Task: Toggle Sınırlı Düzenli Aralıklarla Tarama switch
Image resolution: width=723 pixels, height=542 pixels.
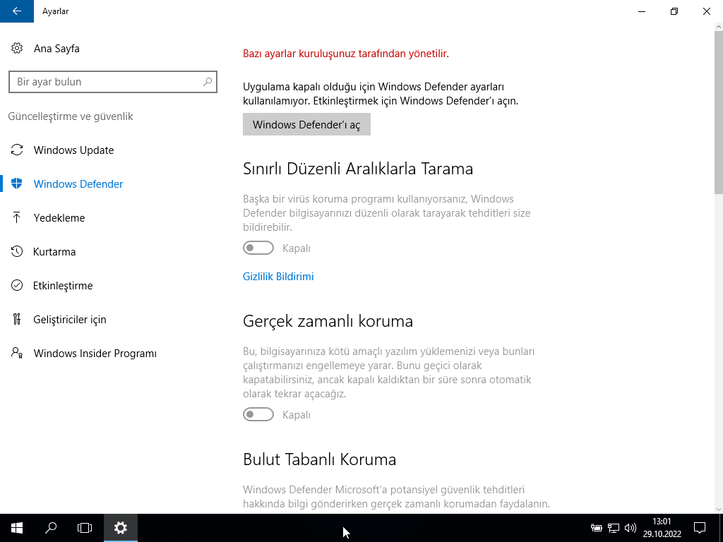Action: click(258, 248)
